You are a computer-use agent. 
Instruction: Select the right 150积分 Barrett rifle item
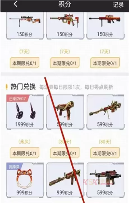[x=105, y=25]
